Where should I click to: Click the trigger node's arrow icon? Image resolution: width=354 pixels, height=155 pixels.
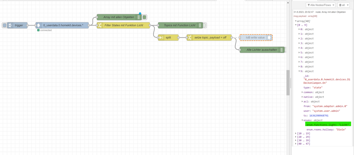[10, 25]
